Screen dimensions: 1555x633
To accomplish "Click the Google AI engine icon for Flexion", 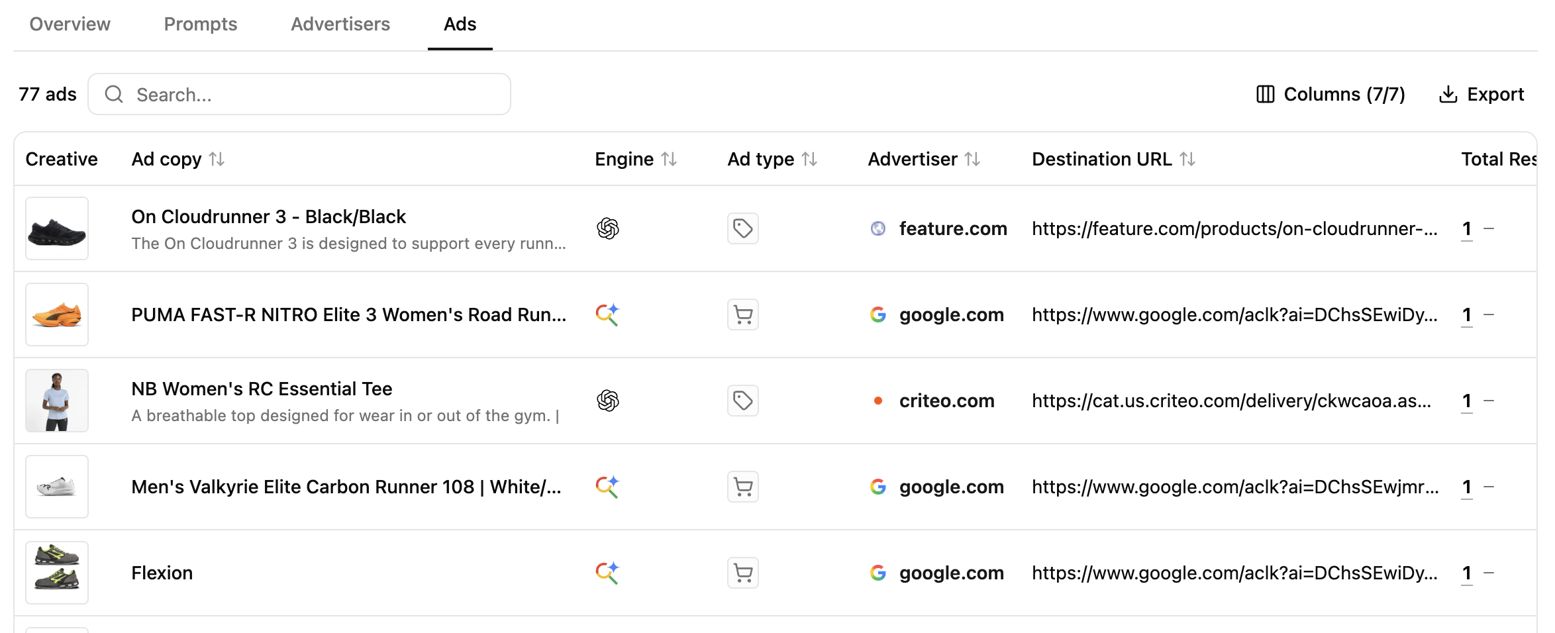I will 607,573.
